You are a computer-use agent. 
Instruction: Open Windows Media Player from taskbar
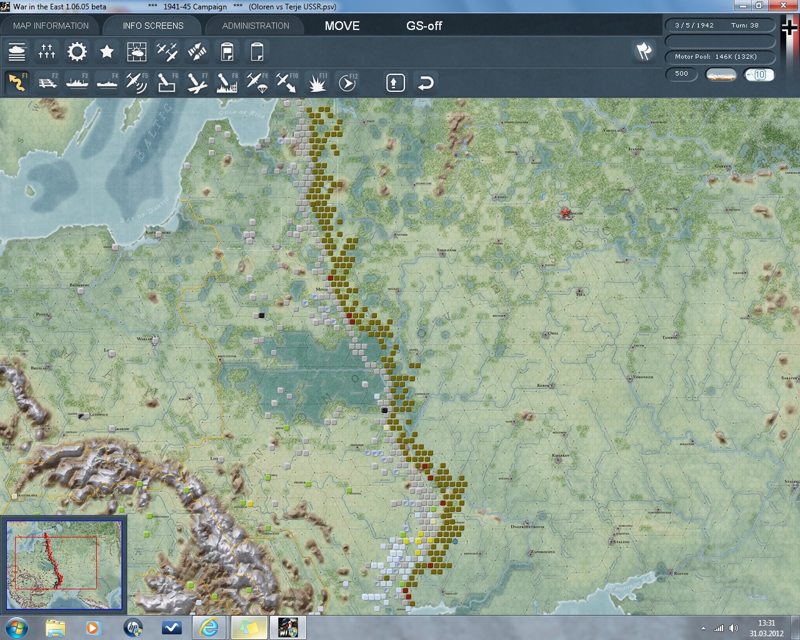[94, 627]
